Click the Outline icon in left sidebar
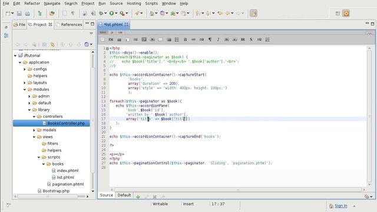377x212 pixels. (x=6, y=35)
